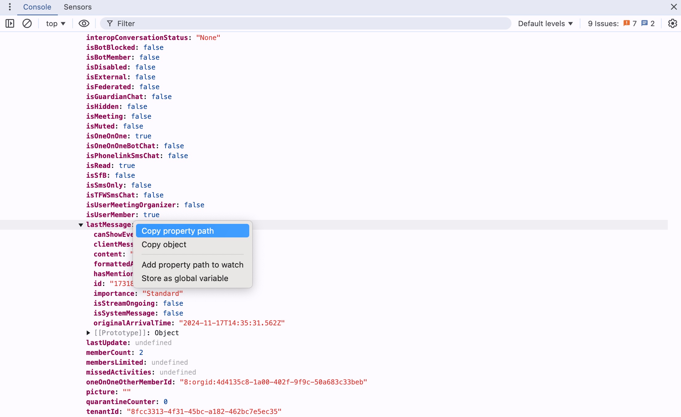Close the drawer with the X icon

pos(674,7)
